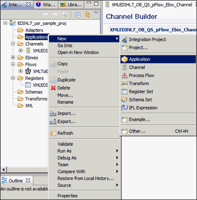Expand the XMLToE flow node
197x200 pixels.
tap(21, 71)
